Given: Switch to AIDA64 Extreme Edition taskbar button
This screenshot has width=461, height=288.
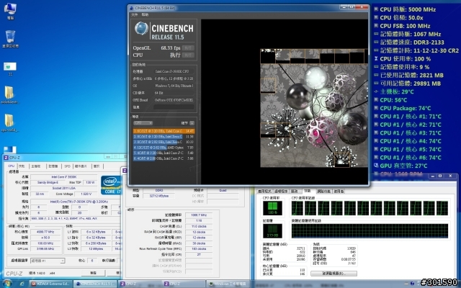Looking at the screenshot, I should coord(50,284).
